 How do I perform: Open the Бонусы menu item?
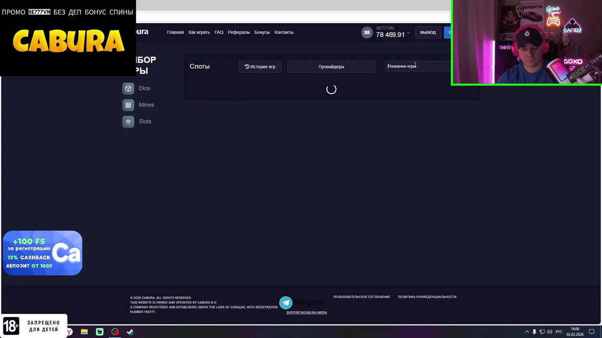point(262,32)
